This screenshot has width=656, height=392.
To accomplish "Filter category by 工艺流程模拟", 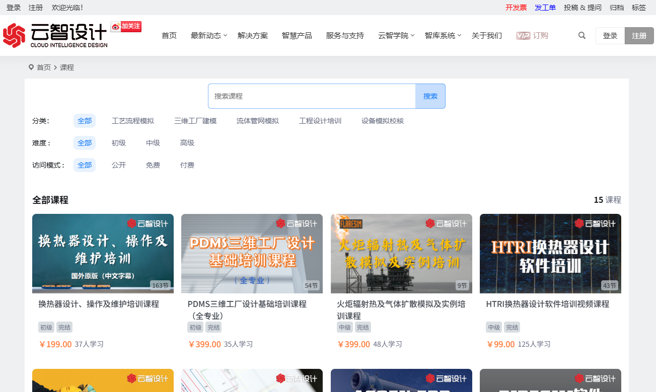I will (x=133, y=121).
